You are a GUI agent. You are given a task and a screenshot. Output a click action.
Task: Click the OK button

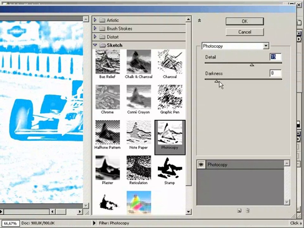click(x=245, y=21)
